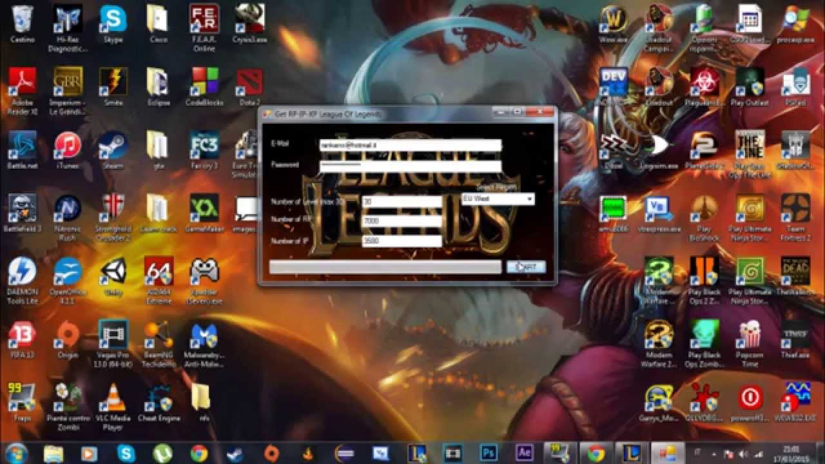Open the Cheat Engine shortcut

[159, 402]
